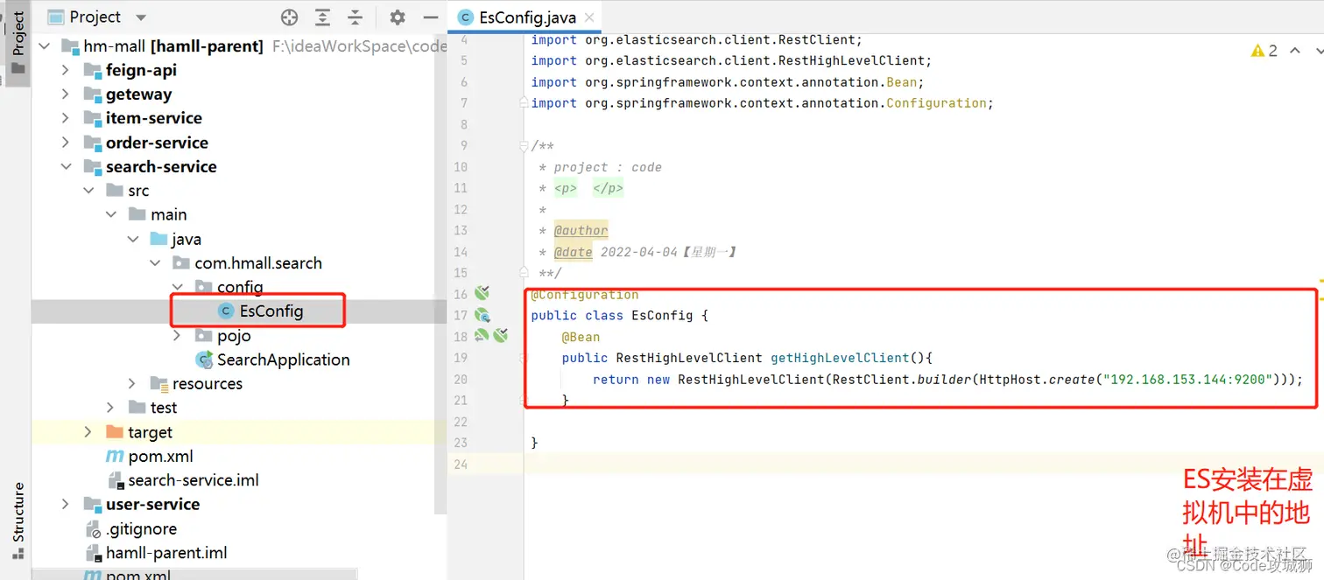
Task: Click the @author Javadoc tag
Action: point(581,231)
